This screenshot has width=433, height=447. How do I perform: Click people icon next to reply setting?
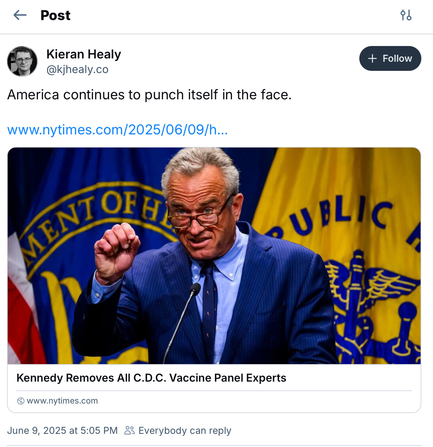(x=129, y=431)
